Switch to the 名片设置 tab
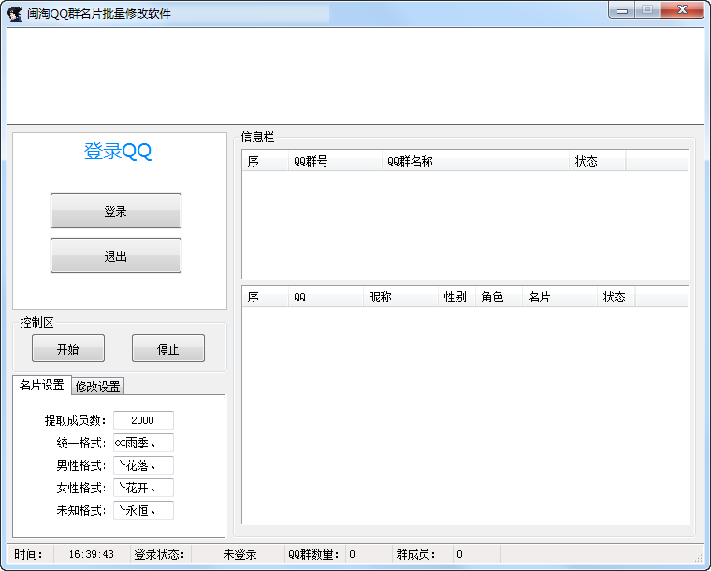 click(42, 386)
